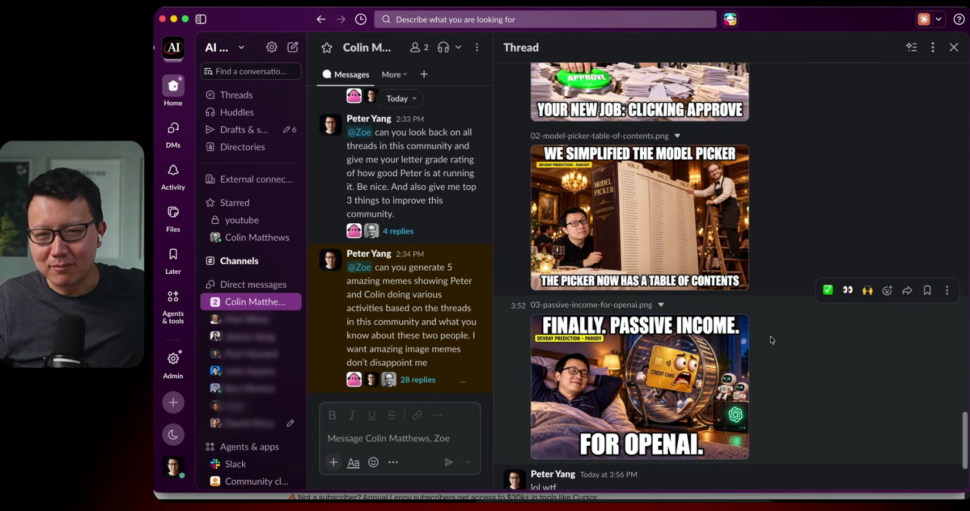
Task: Toggle strikethrough formatting in composer
Action: [x=392, y=415]
